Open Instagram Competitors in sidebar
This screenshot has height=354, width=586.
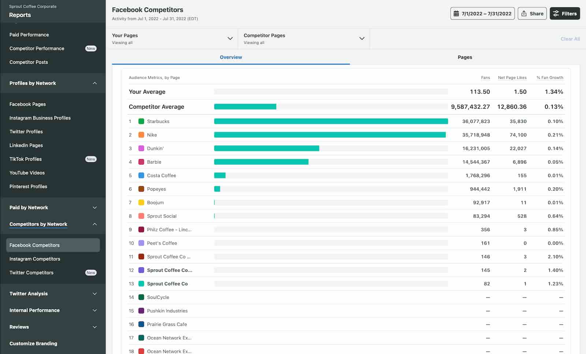tap(35, 259)
